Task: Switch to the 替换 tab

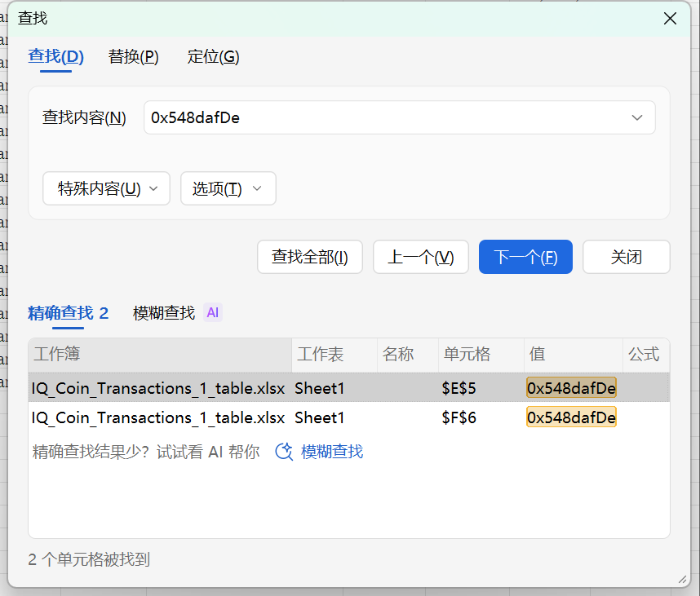Action: 133,57
